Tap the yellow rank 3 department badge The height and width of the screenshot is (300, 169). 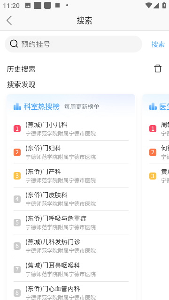17,176
